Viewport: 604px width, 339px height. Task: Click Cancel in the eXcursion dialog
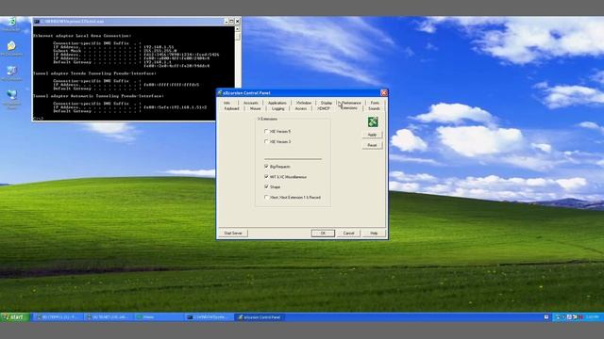pyautogui.click(x=348, y=234)
